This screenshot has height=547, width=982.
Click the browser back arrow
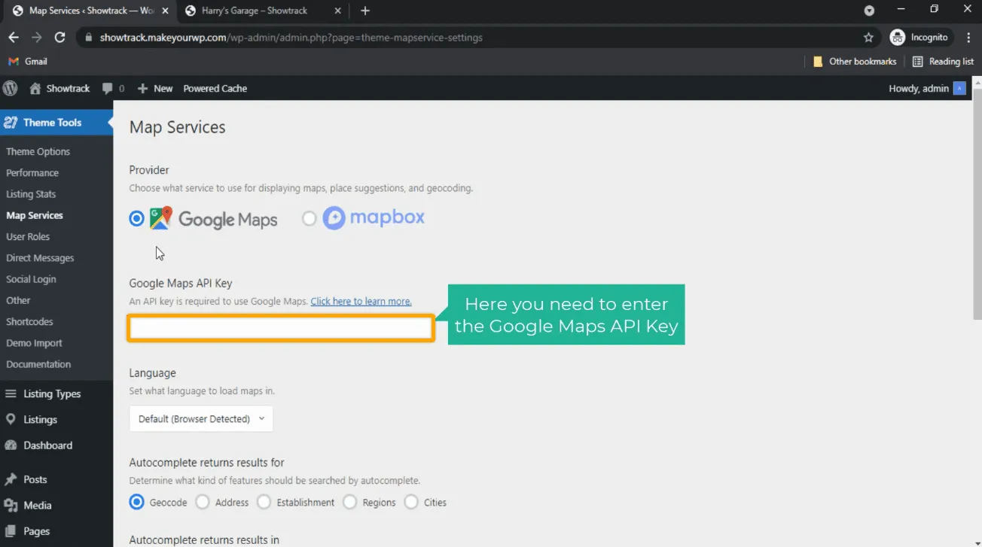[14, 38]
